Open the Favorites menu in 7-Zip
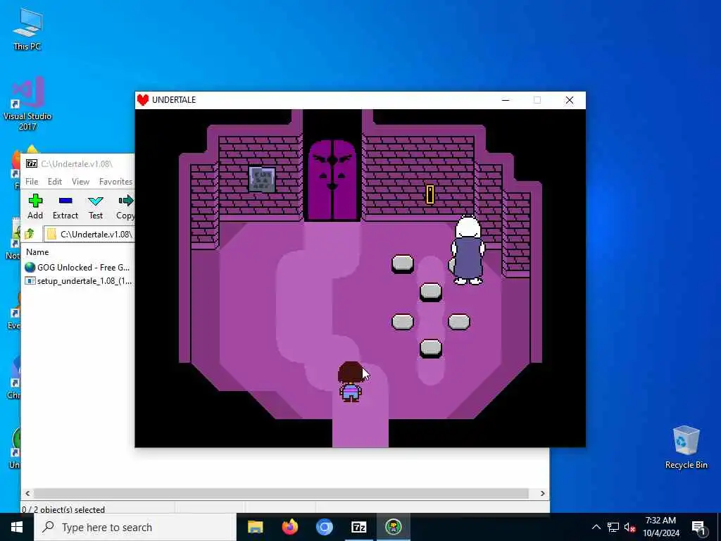 click(116, 181)
